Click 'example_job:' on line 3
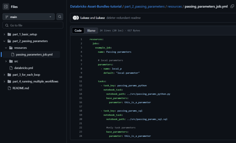The height and width of the screenshot is (143, 236). tap(103, 48)
